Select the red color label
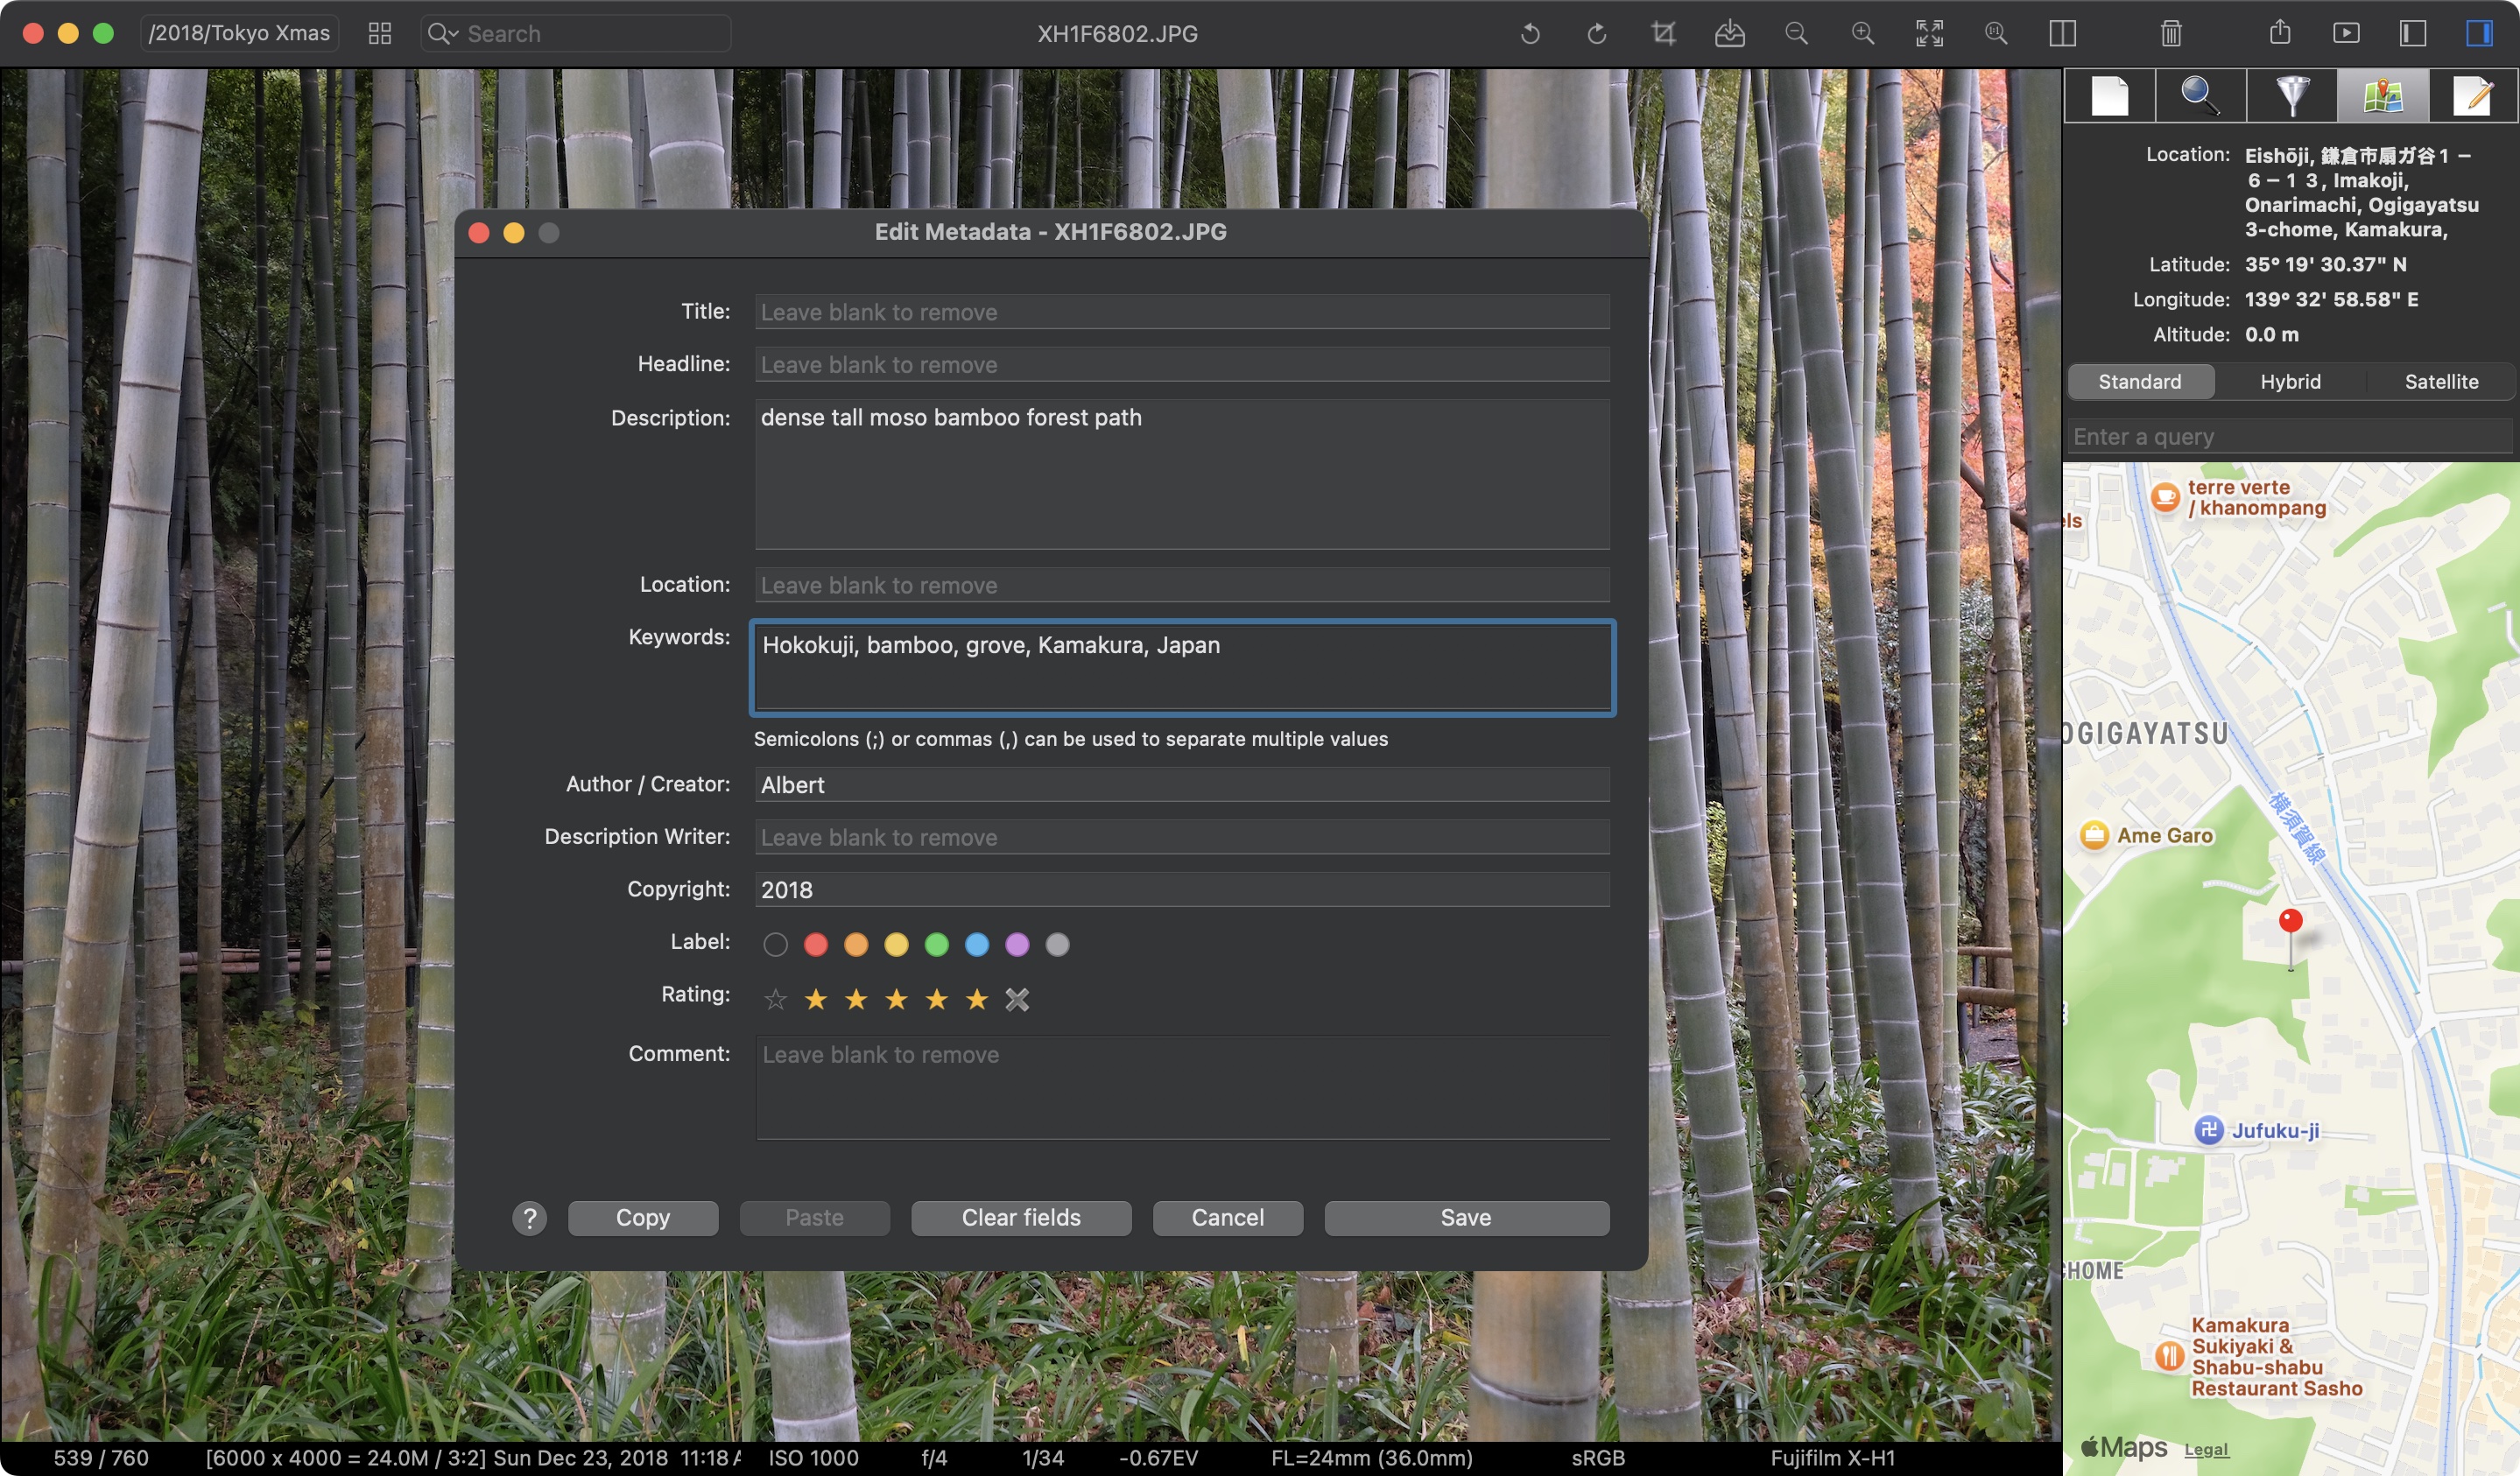Screen dimensions: 2520x1476 tap(816, 944)
